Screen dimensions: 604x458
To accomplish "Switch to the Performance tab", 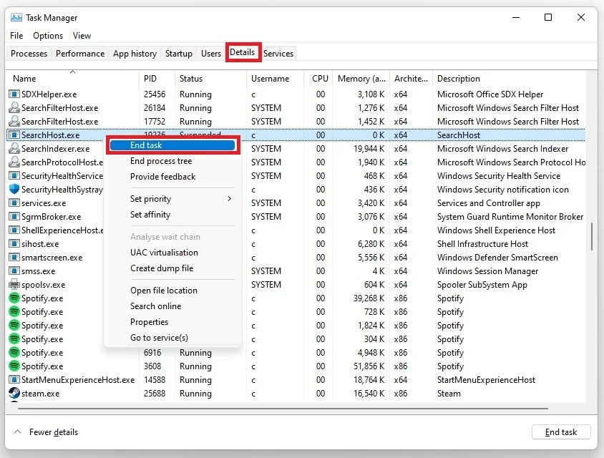I will 80,54.
